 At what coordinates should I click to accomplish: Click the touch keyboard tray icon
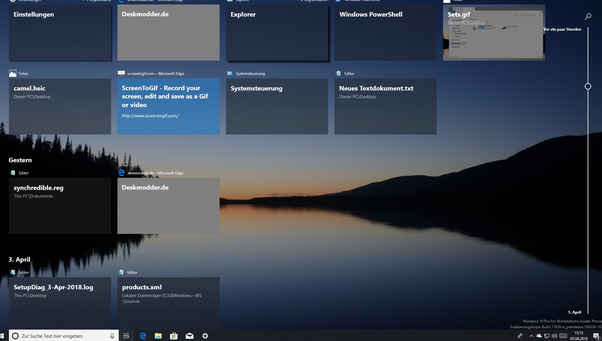563,336
